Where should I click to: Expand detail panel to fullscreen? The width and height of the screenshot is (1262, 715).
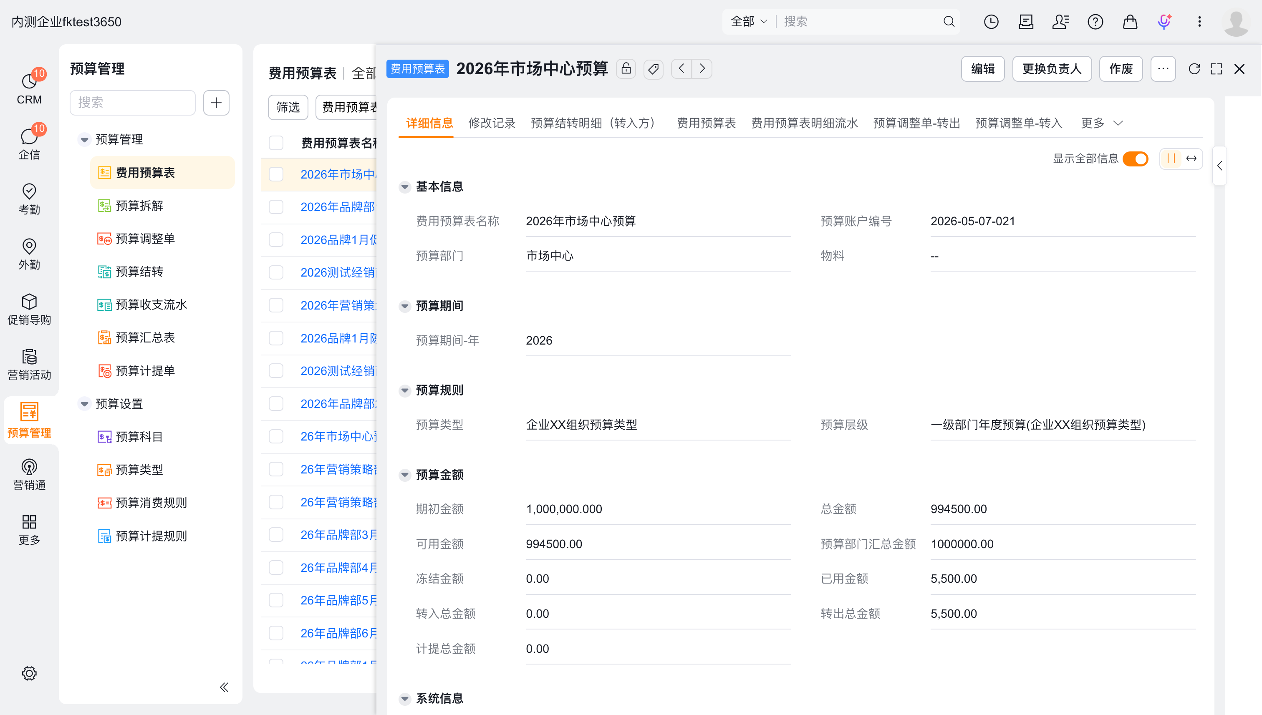1217,69
